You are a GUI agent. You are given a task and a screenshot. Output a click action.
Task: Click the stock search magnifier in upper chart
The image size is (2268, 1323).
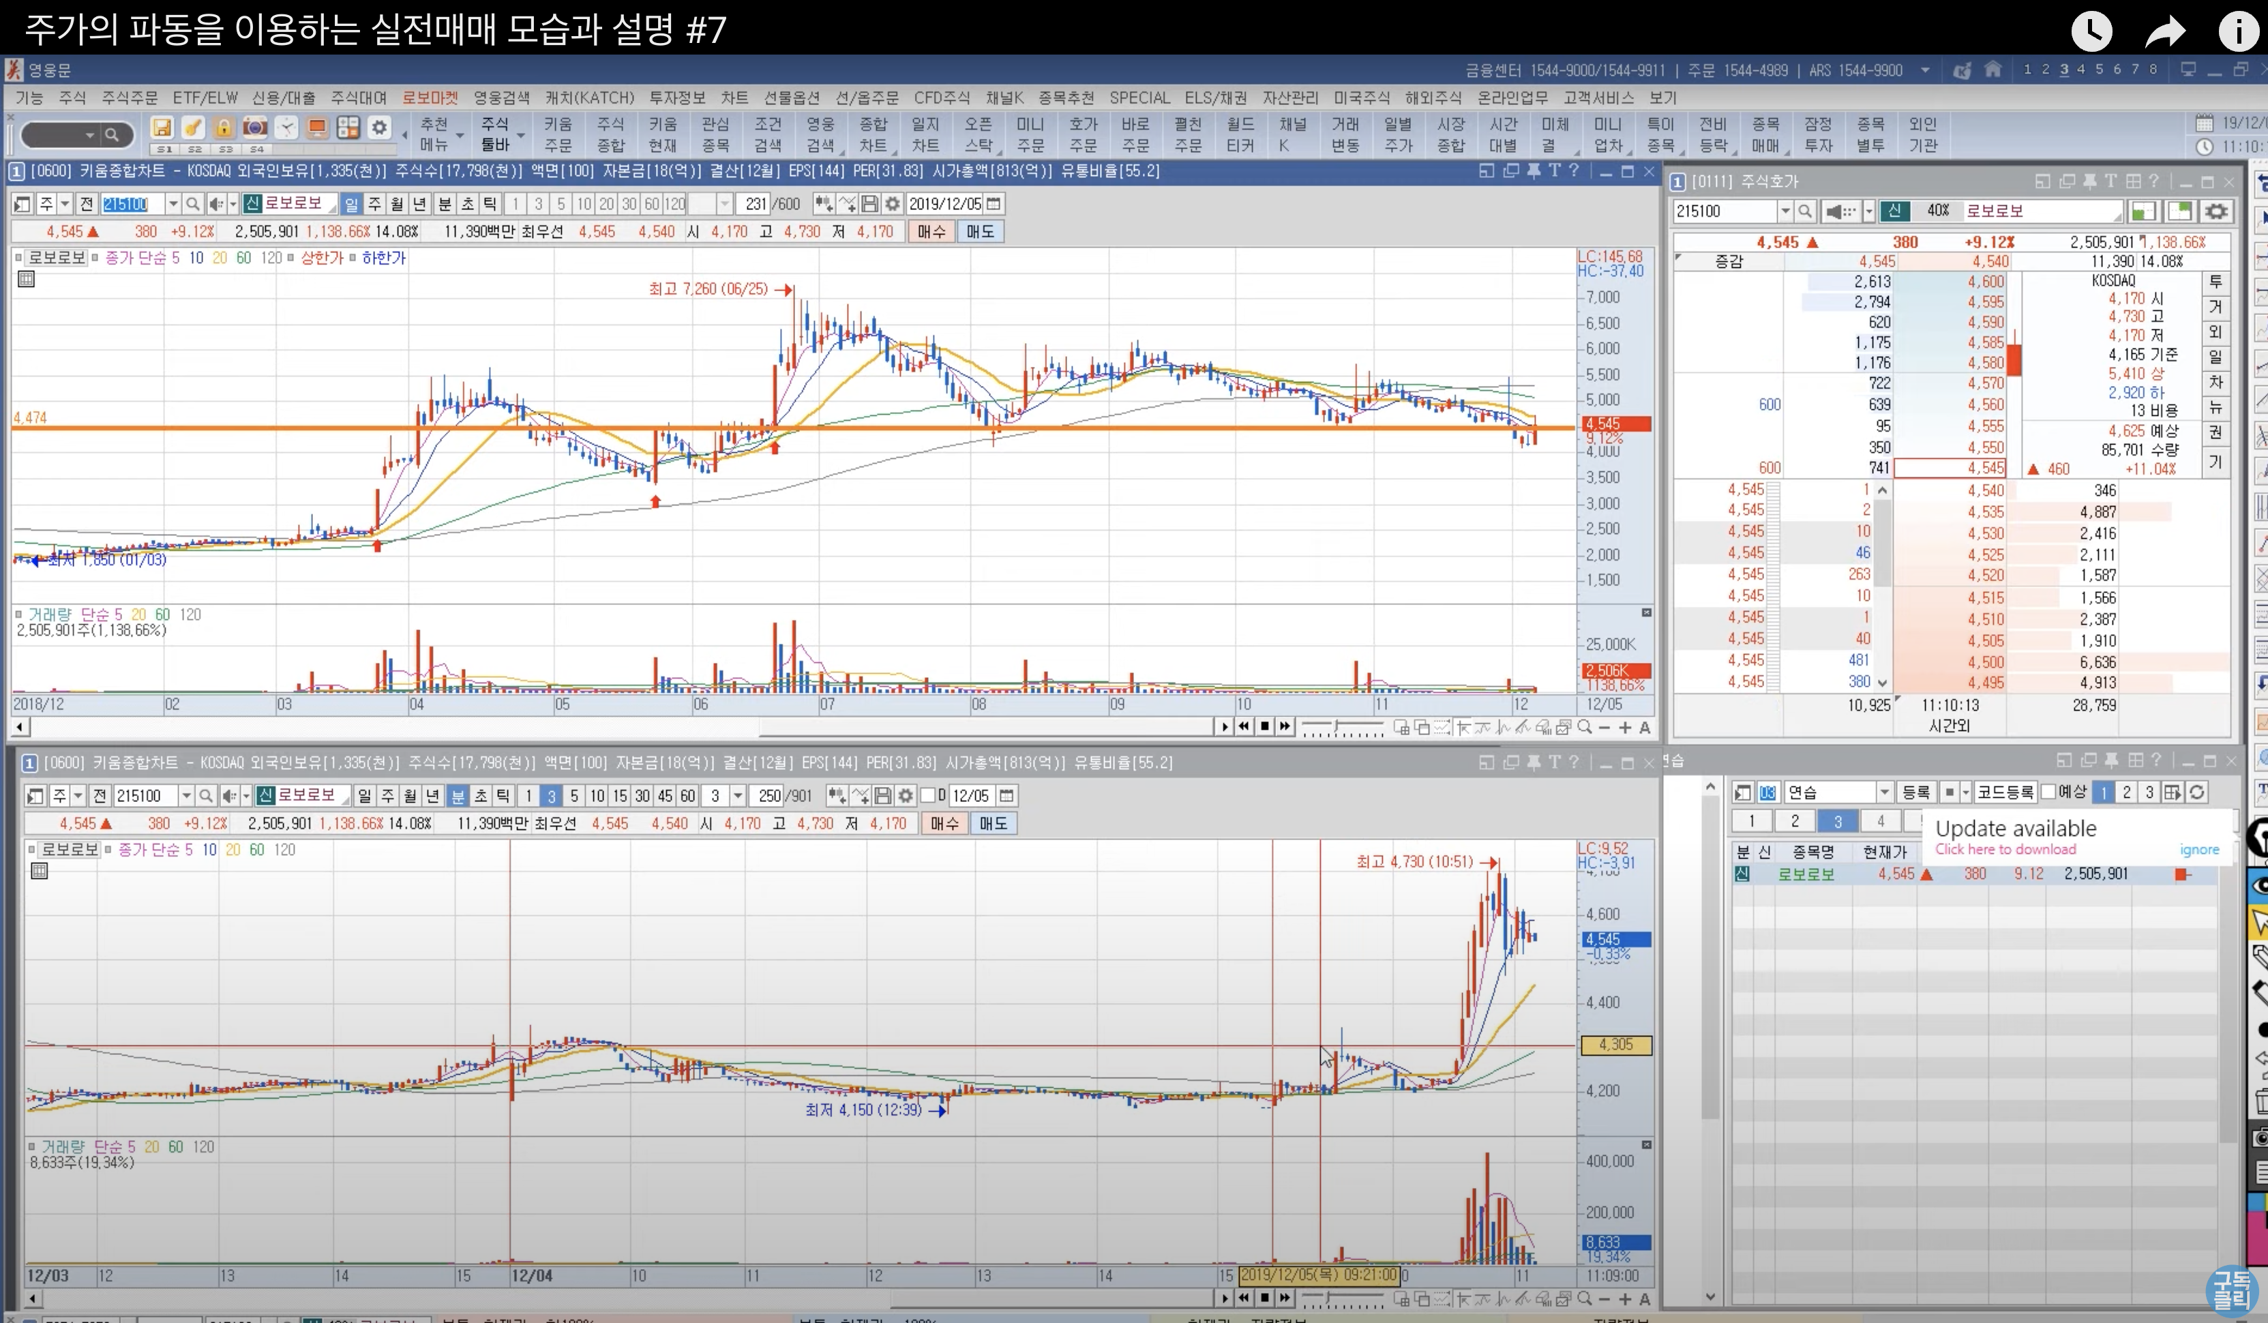[192, 205]
